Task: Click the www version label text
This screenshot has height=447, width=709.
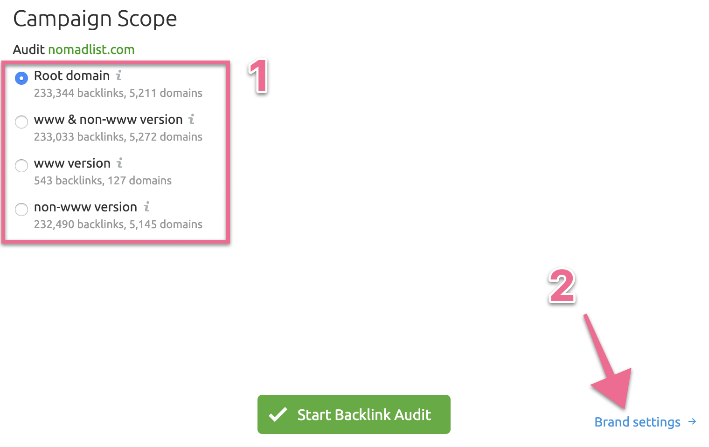Action: click(x=72, y=163)
